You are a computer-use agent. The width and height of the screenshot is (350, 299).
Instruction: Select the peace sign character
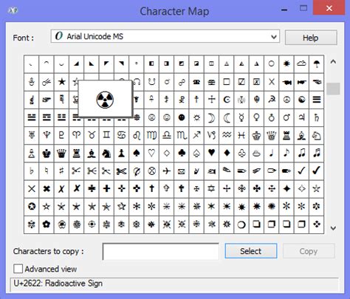[286, 100]
